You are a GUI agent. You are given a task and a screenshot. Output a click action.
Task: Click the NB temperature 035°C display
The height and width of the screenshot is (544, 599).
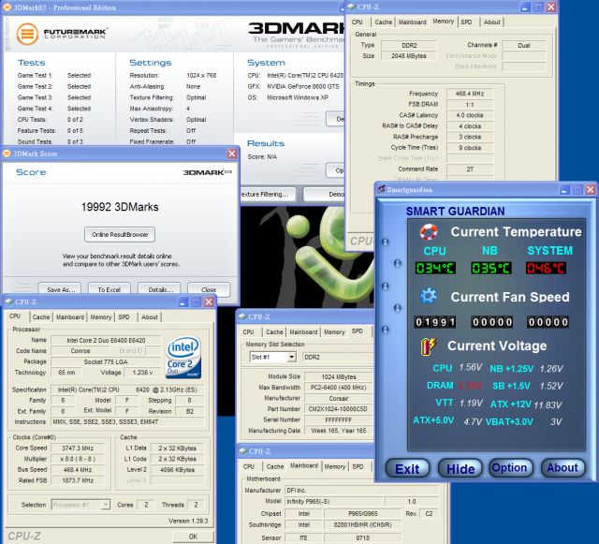point(490,268)
